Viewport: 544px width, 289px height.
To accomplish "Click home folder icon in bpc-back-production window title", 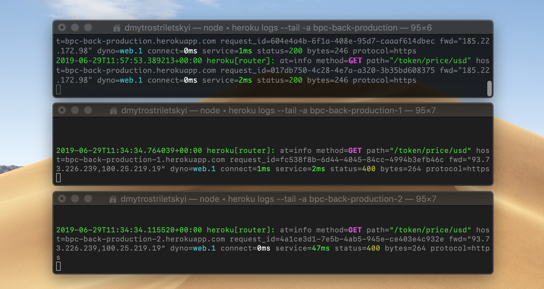I will pos(117,28).
